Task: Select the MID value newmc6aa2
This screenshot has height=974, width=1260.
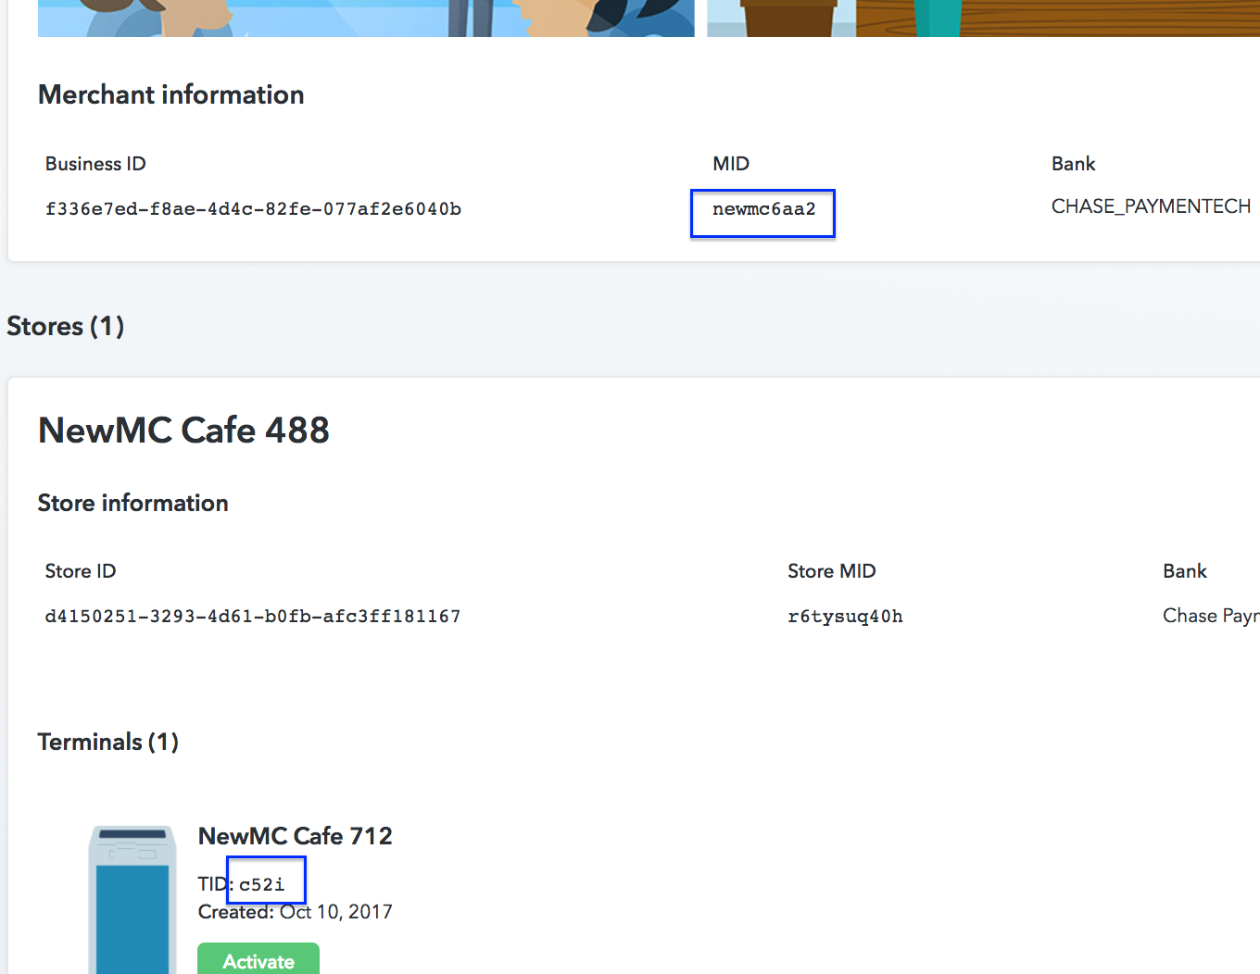Action: tap(763, 209)
